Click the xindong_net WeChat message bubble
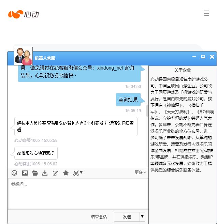Screen dimensions: 217x224 pyautogui.click(x=79, y=74)
